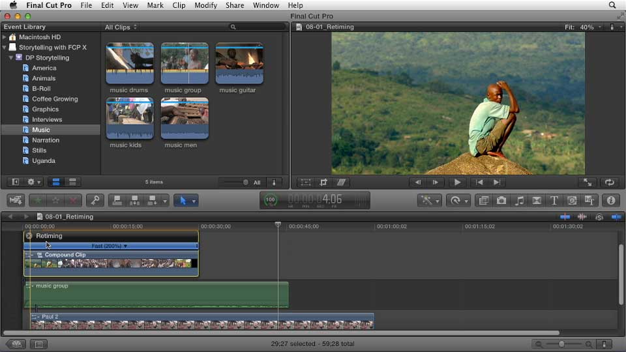Close the Retiming editor with X icon

click(x=29, y=236)
